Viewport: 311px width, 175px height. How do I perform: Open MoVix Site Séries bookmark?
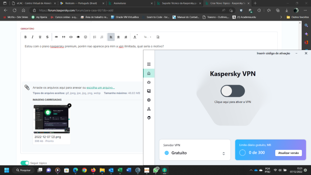click(x=16, y=17)
